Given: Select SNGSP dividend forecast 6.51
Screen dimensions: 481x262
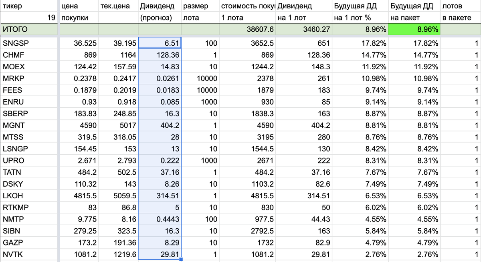Looking at the screenshot, I should tap(160, 43).
